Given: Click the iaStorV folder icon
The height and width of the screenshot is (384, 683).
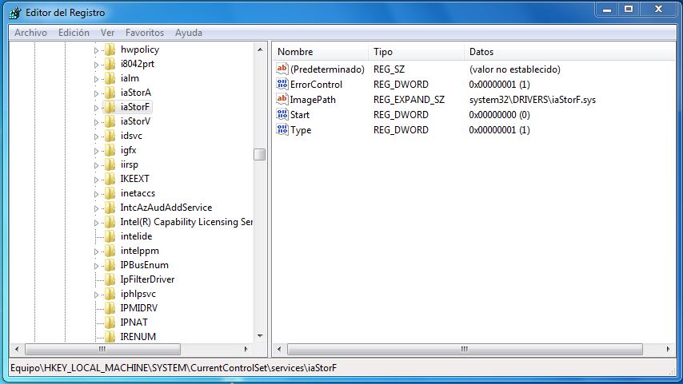Looking at the screenshot, I should tap(110, 121).
